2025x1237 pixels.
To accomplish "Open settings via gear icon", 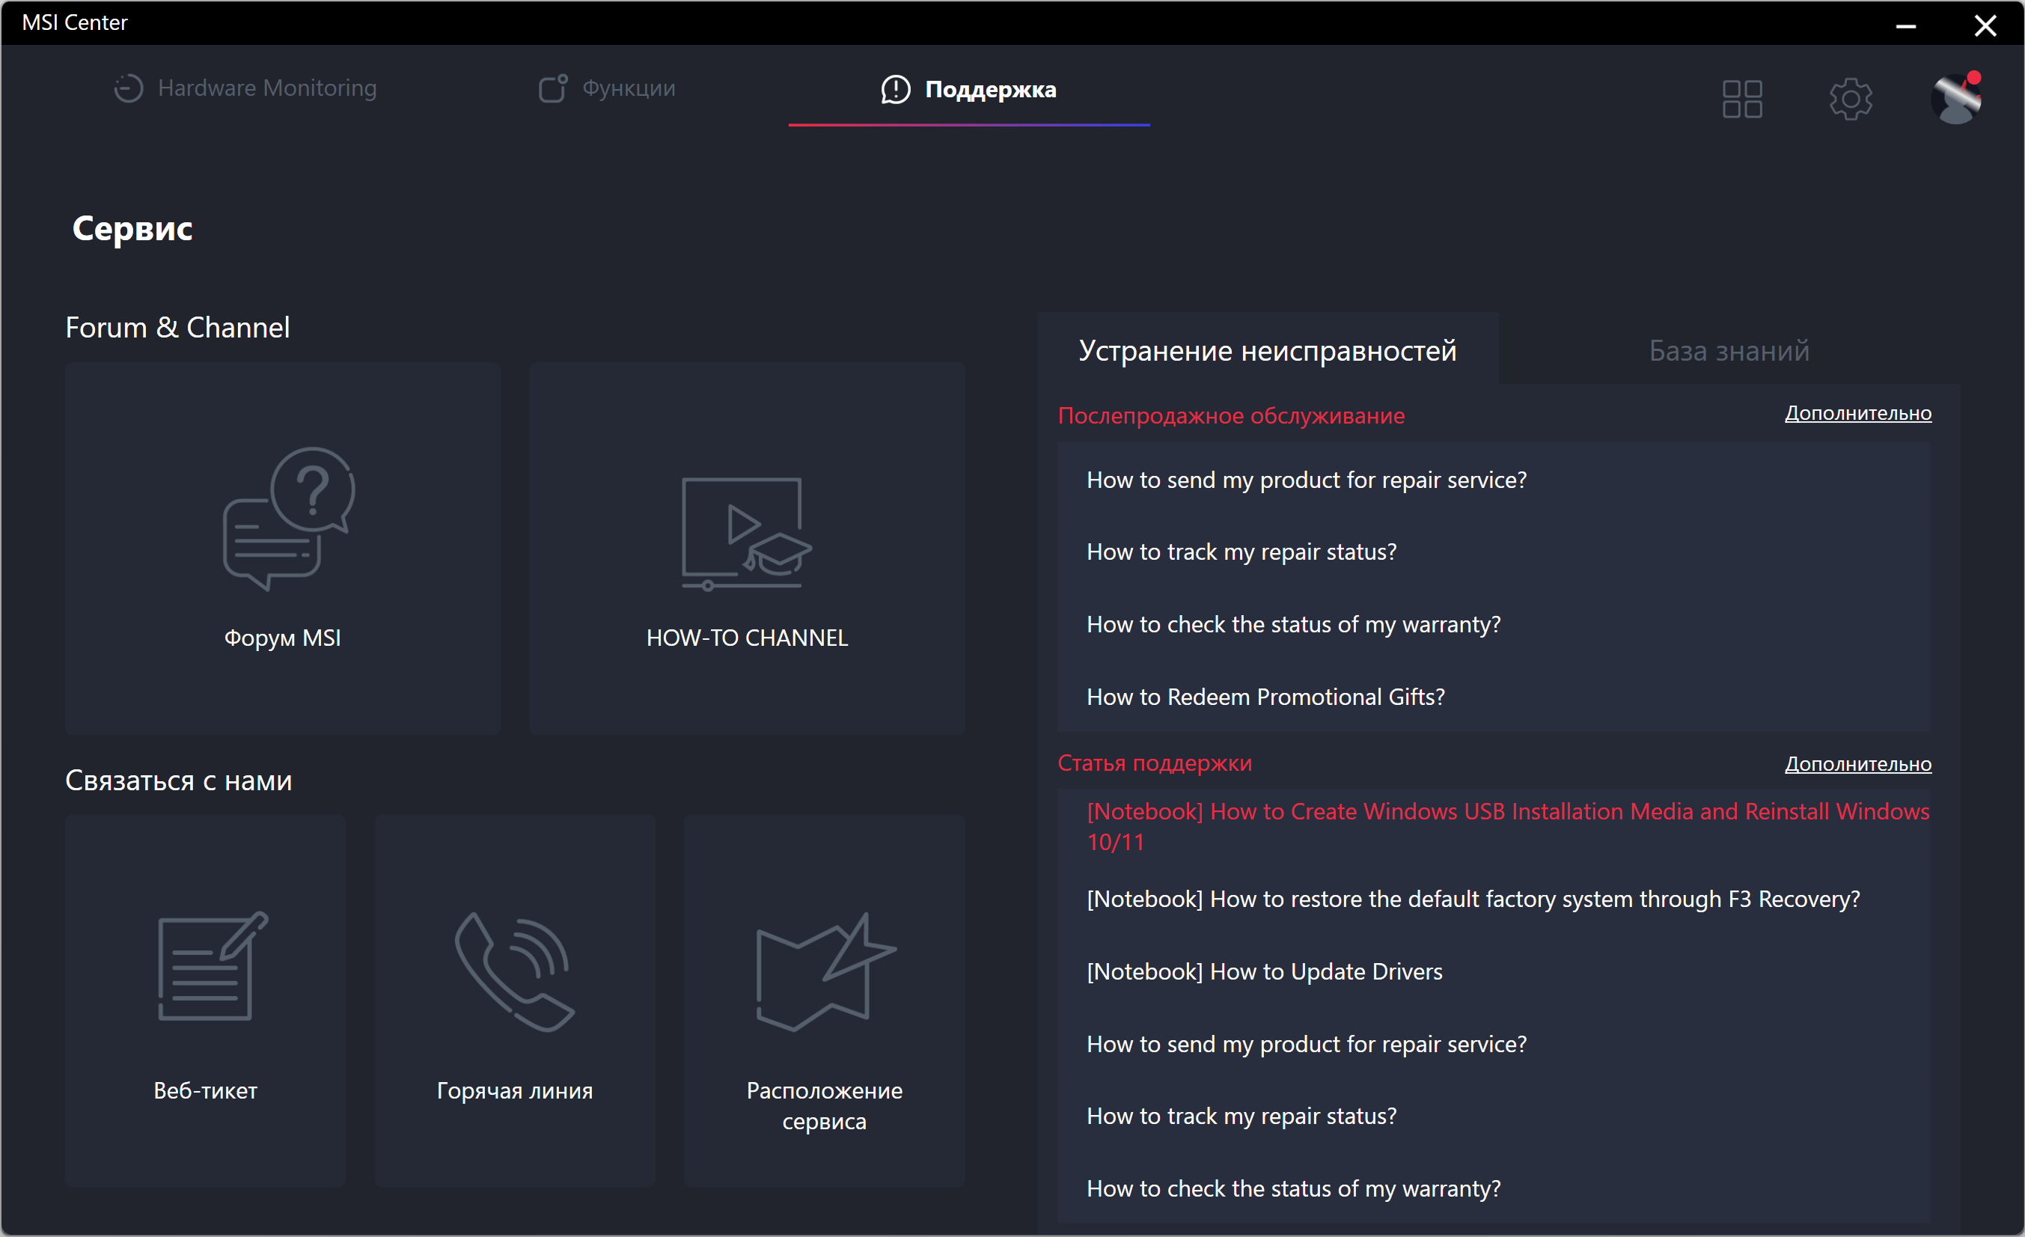I will pyautogui.click(x=1851, y=99).
